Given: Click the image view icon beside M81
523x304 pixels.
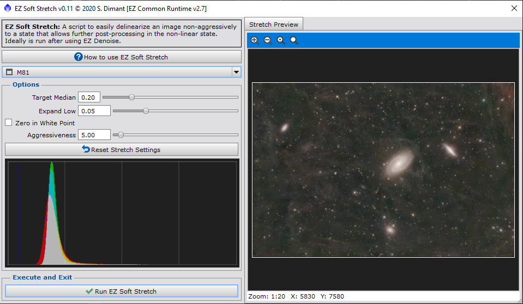Looking at the screenshot, I should tap(9, 72).
